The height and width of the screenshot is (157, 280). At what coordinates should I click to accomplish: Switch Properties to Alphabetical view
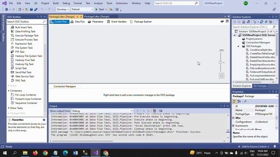point(239,102)
